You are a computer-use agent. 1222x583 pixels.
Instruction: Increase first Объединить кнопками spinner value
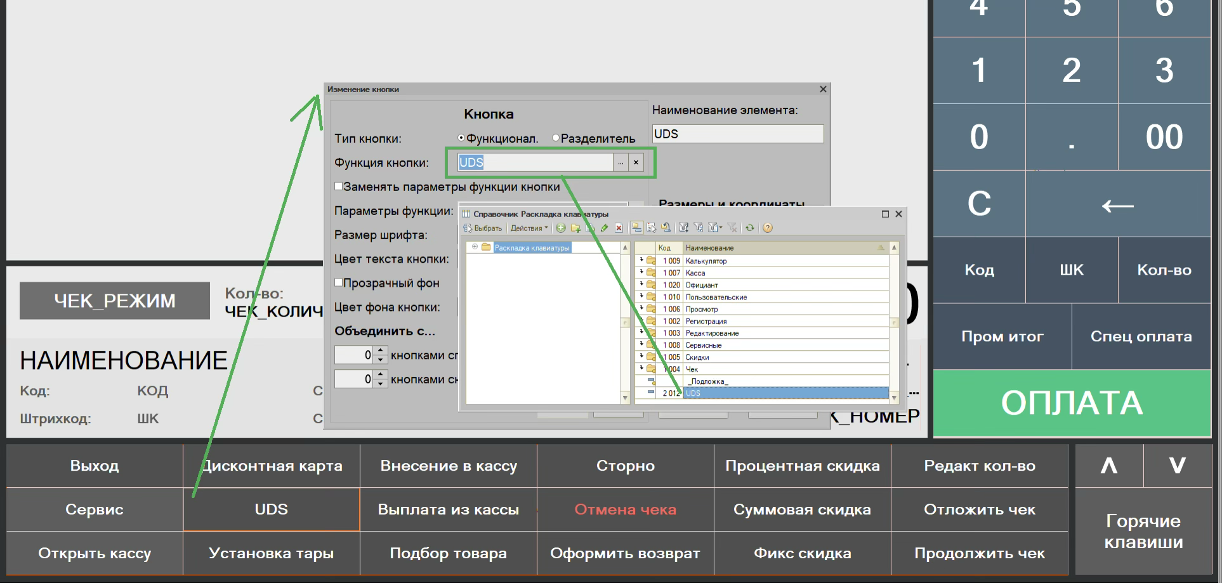381,350
